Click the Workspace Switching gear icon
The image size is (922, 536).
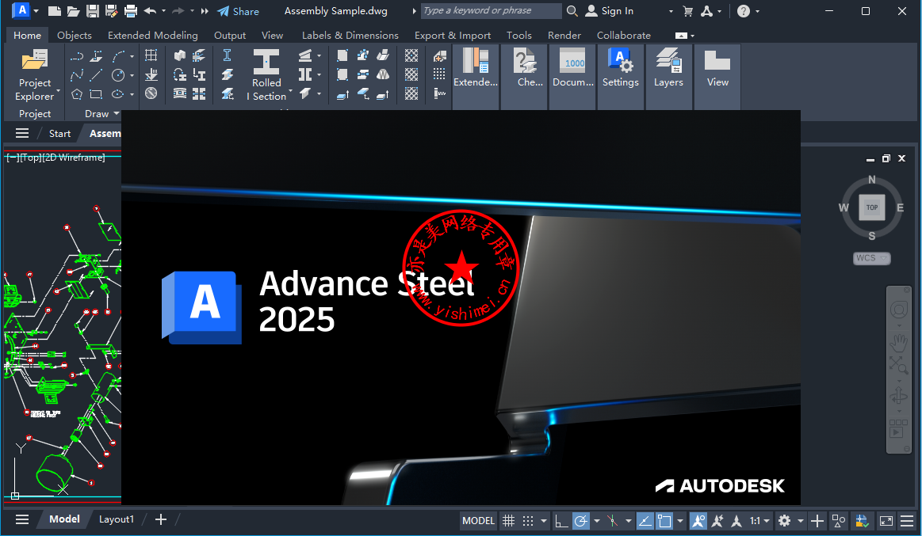point(784,521)
